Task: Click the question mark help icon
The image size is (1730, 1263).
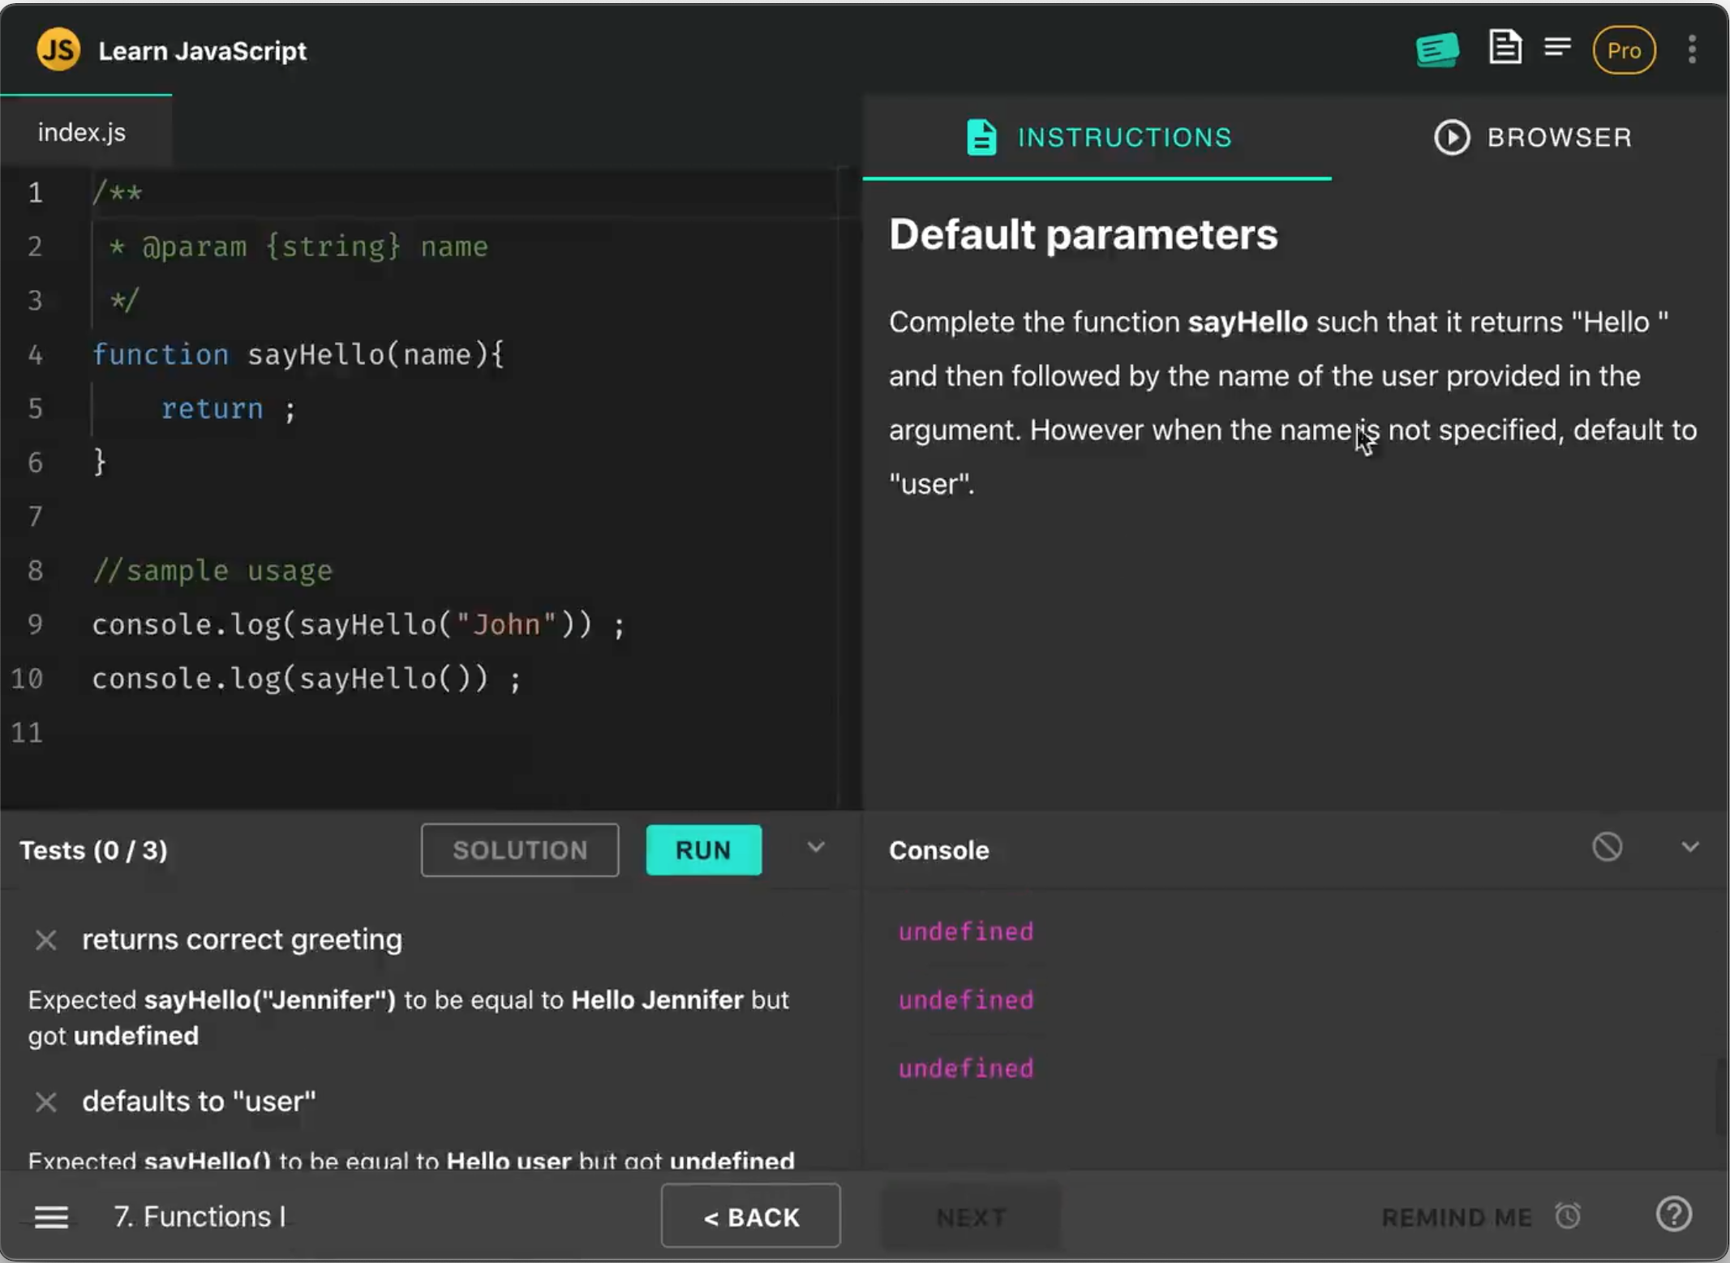Action: click(1673, 1214)
